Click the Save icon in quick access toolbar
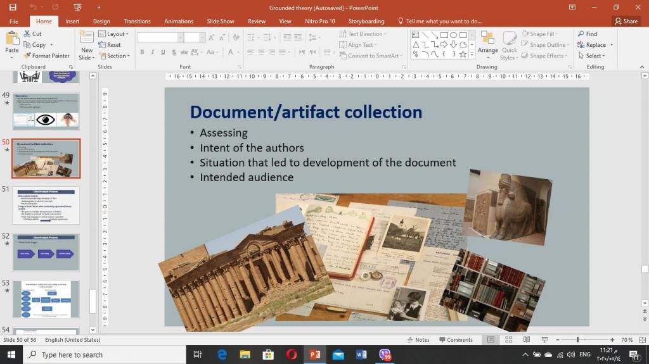The width and height of the screenshot is (649, 364). [13, 7]
